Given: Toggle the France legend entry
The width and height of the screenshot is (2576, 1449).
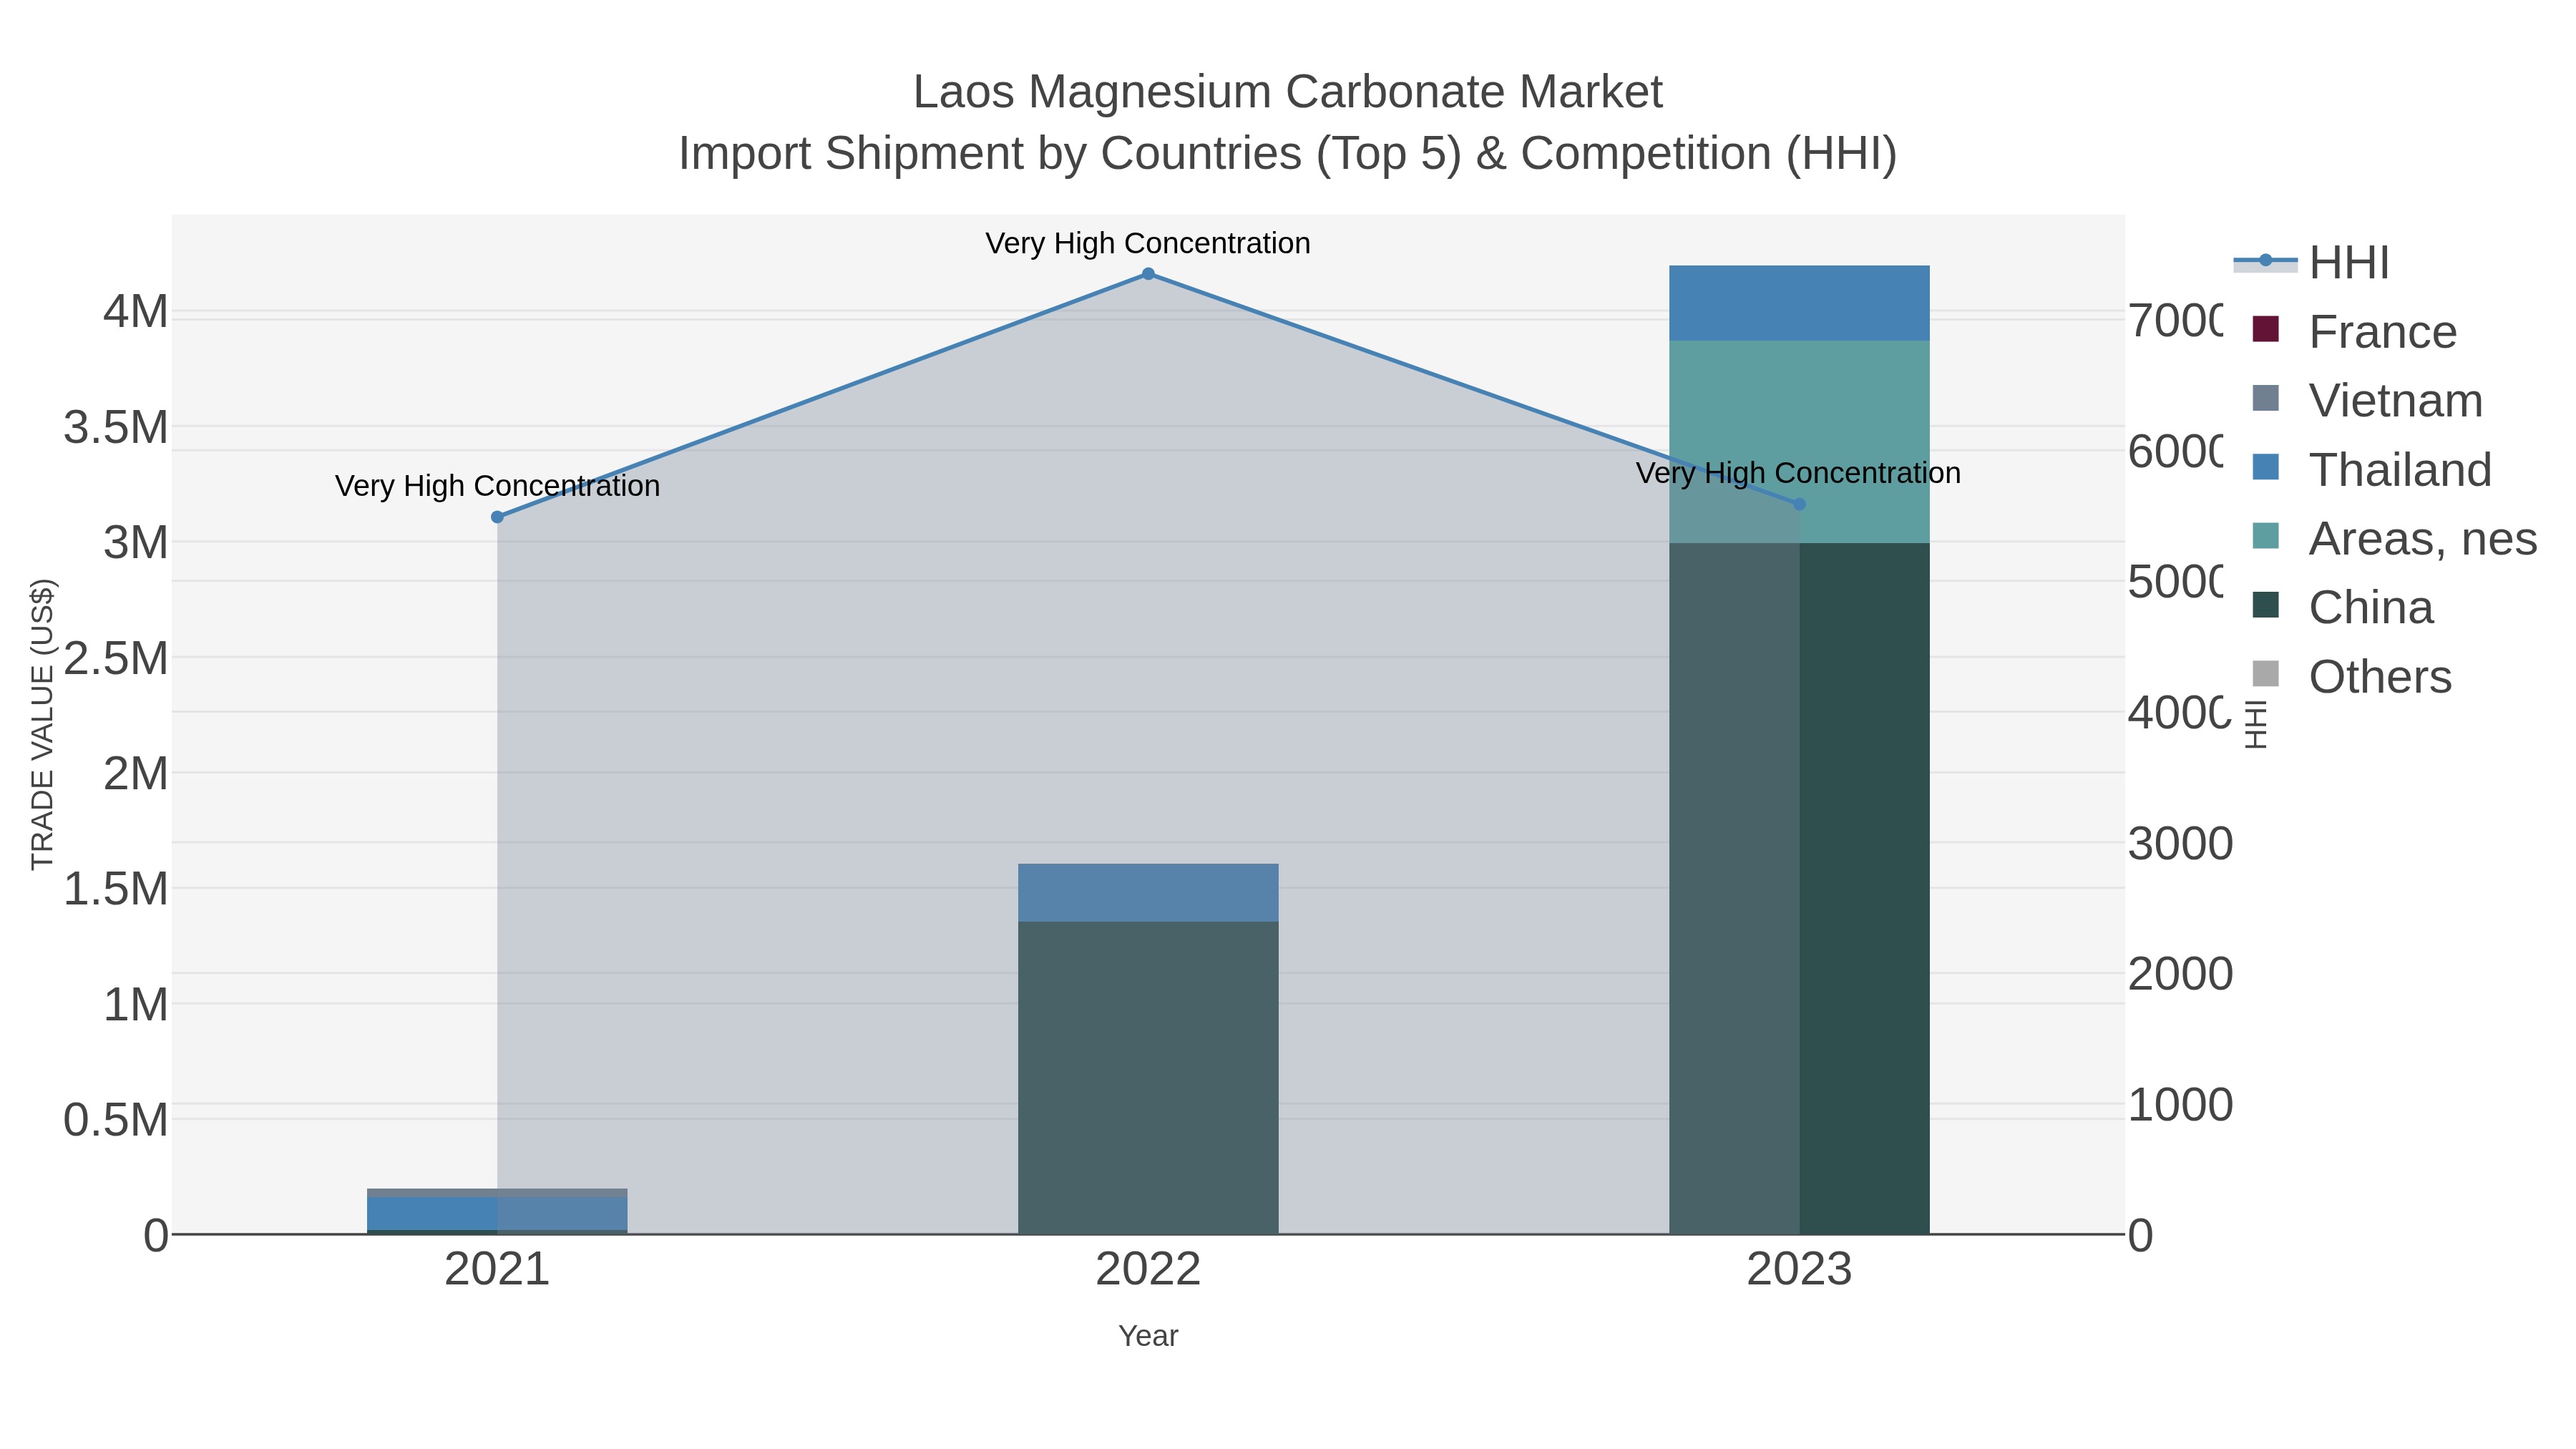Looking at the screenshot, I should tap(2354, 332).
